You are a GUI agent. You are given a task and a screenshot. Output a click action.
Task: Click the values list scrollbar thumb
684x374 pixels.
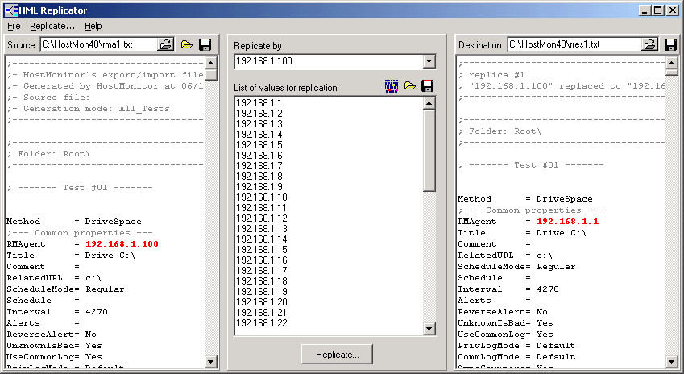429,151
